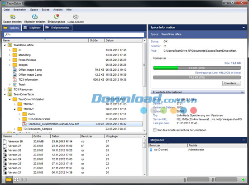Collapse the Mitglieder panel

244,140
